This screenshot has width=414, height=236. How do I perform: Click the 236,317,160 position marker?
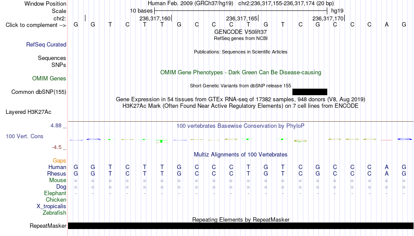[x=155, y=18]
